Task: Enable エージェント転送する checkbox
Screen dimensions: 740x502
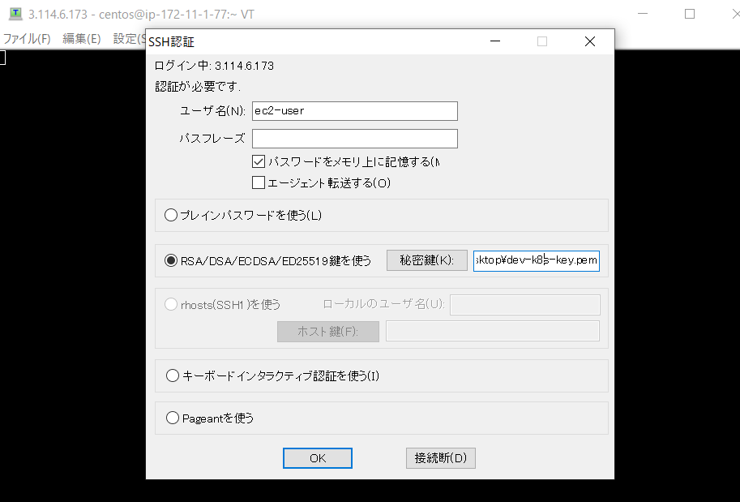Action: 259,182
